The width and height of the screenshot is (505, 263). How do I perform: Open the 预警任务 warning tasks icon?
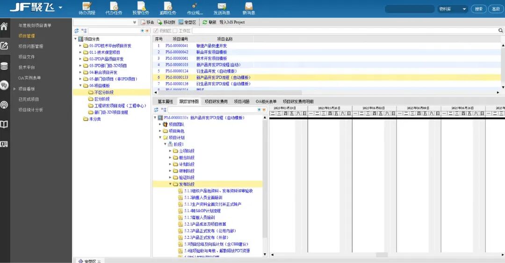(141, 6)
